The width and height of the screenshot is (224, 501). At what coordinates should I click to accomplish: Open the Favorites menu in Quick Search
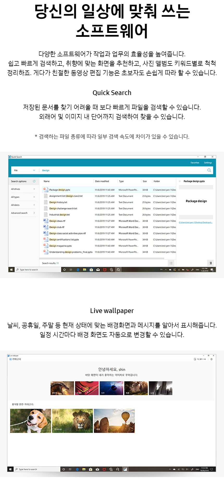(x=195, y=163)
